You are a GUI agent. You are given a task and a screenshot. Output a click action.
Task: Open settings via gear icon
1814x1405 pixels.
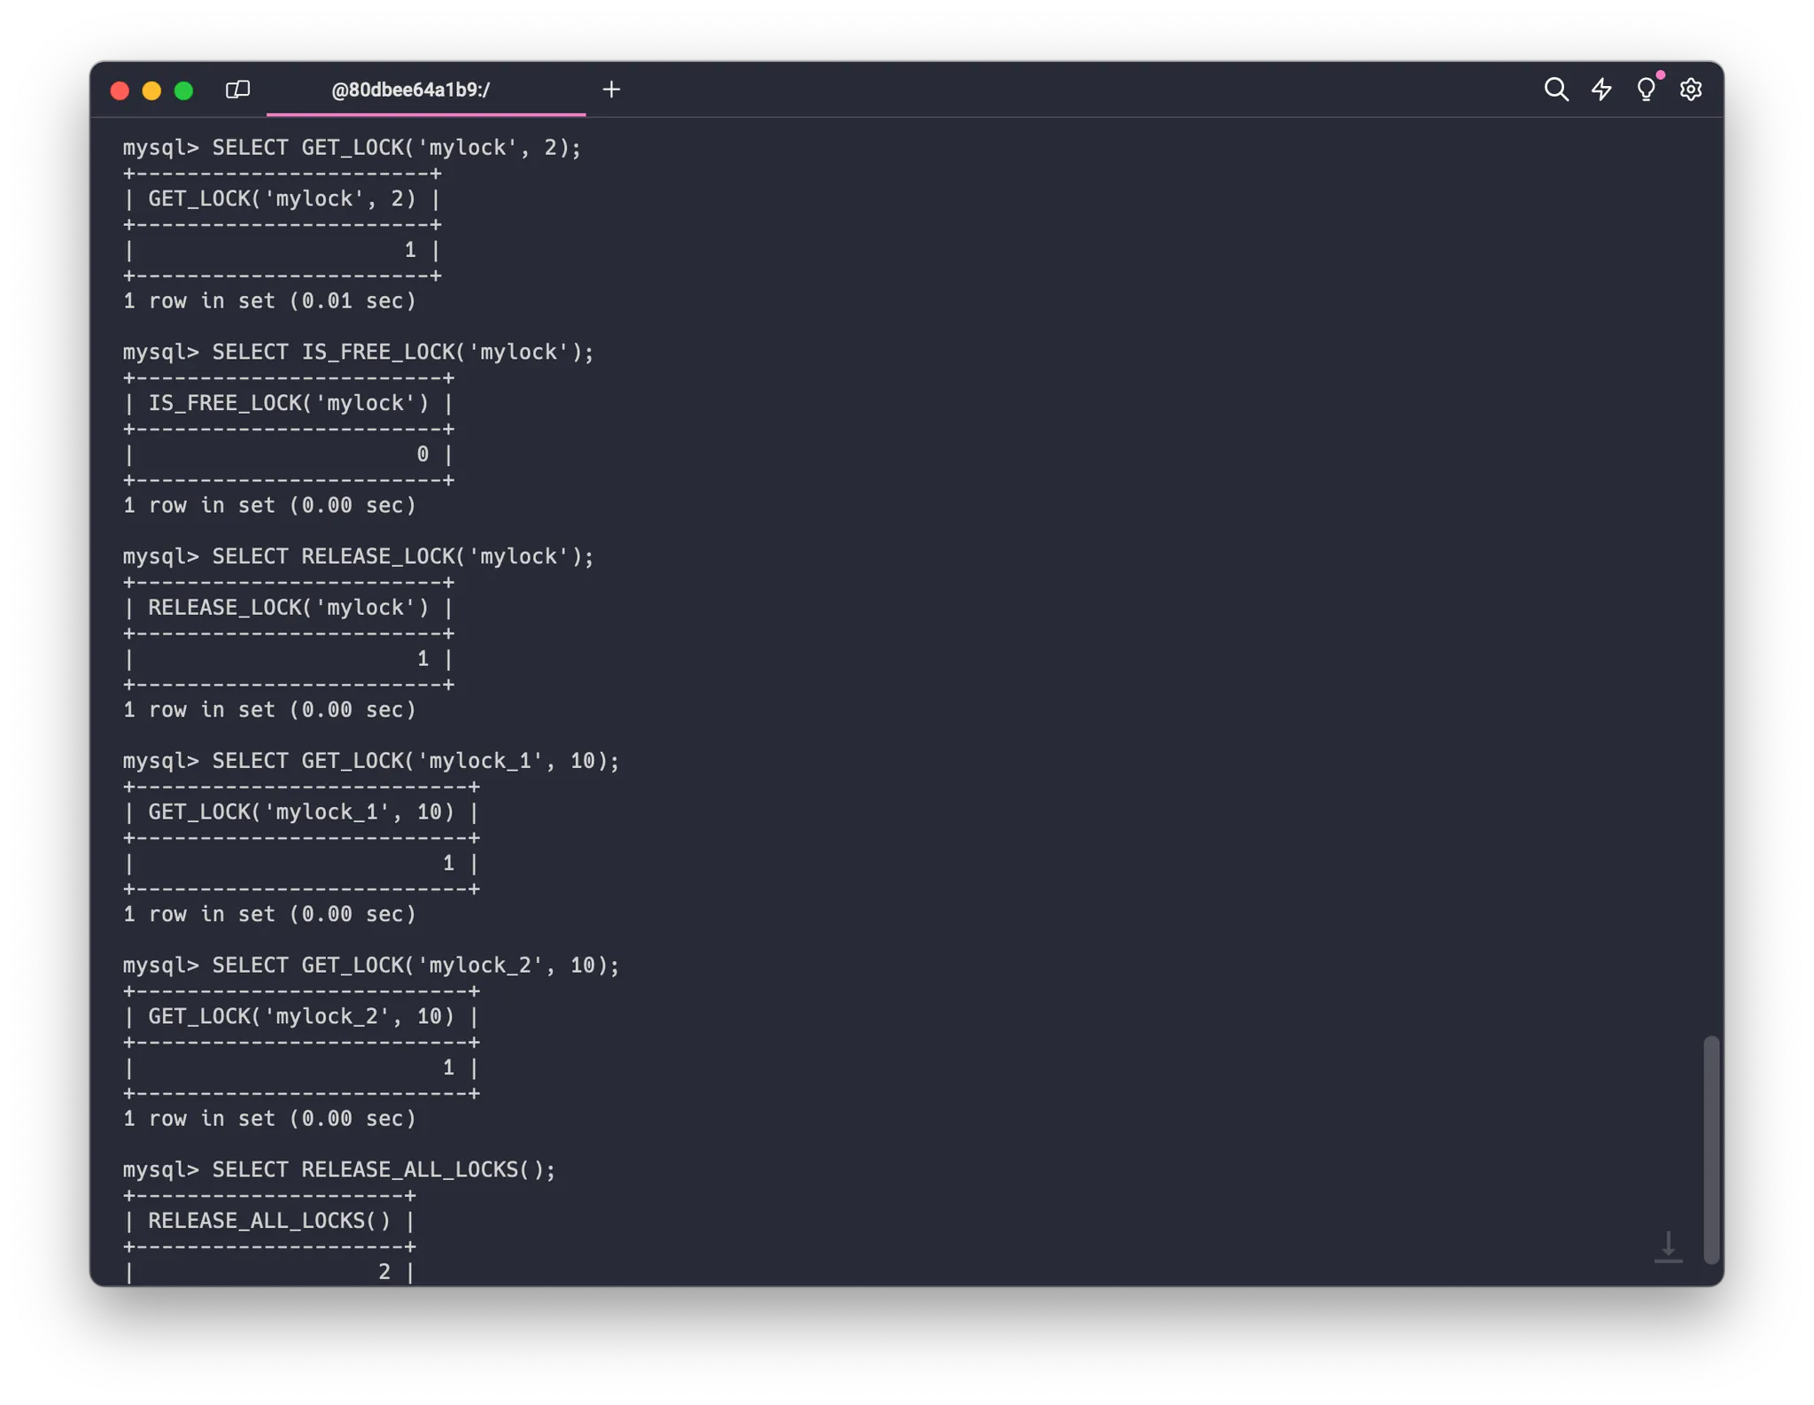(x=1691, y=89)
